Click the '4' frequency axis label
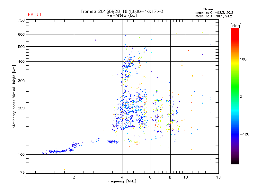Screen dimensions: 257x193 pos(122,177)
